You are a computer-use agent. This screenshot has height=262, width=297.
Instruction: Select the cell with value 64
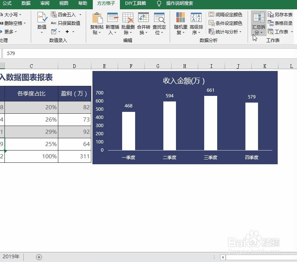[x=75, y=144]
